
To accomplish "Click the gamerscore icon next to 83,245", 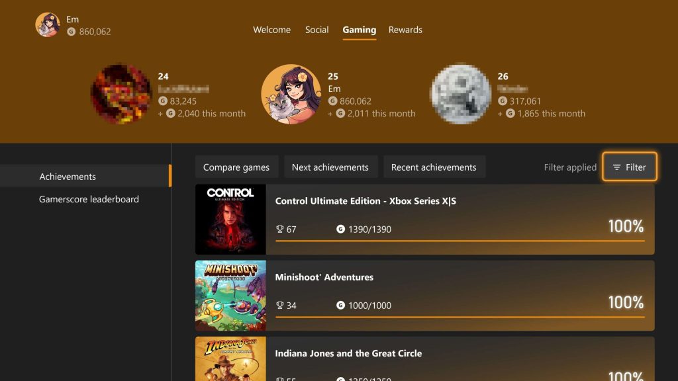I will tap(163, 101).
